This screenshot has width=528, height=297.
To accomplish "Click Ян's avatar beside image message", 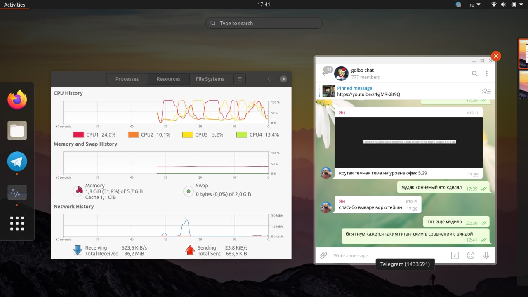I will pyautogui.click(x=326, y=173).
